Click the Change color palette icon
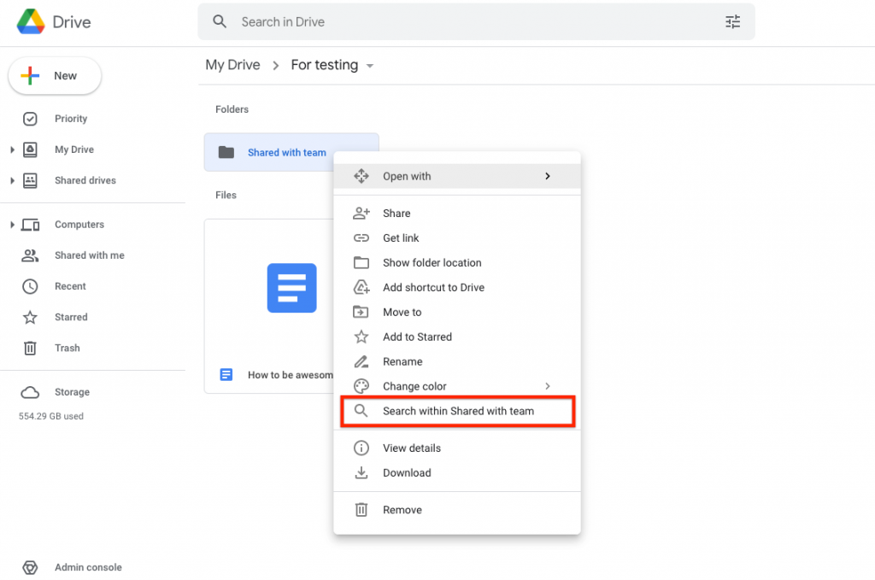 361,386
